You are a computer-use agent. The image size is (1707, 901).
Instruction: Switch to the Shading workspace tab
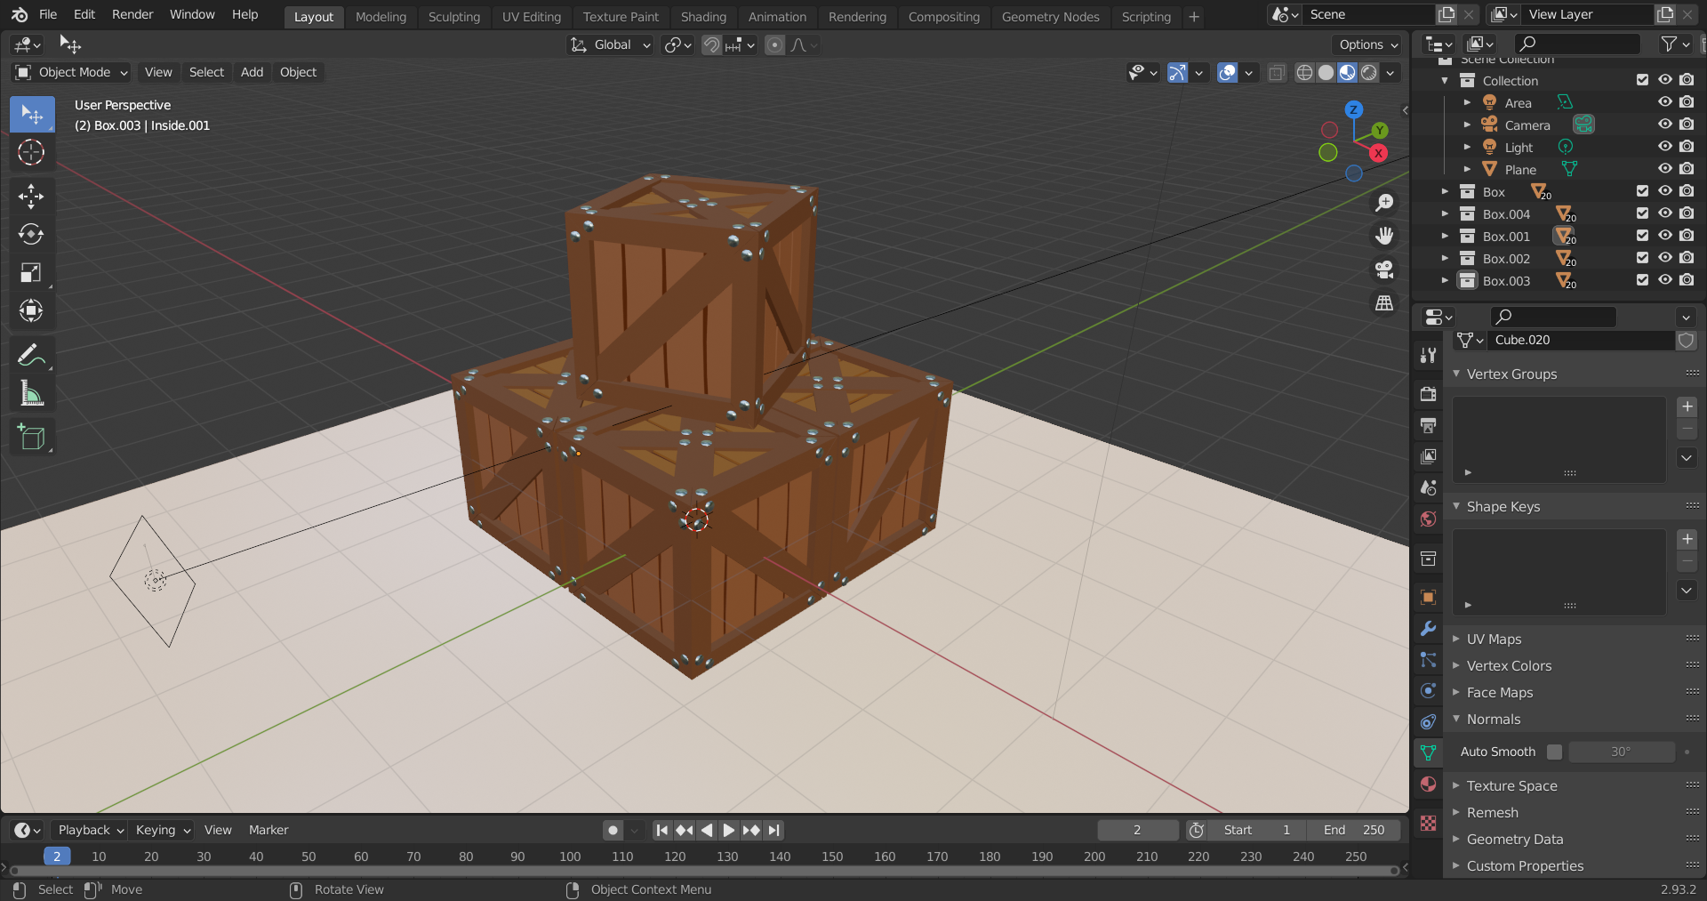tap(702, 16)
